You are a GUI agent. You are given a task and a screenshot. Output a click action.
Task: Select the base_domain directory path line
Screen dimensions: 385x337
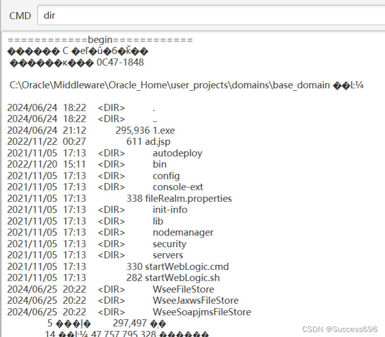tap(186, 85)
